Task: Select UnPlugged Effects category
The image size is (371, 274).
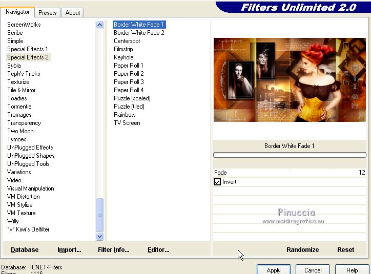Action: 30,147
